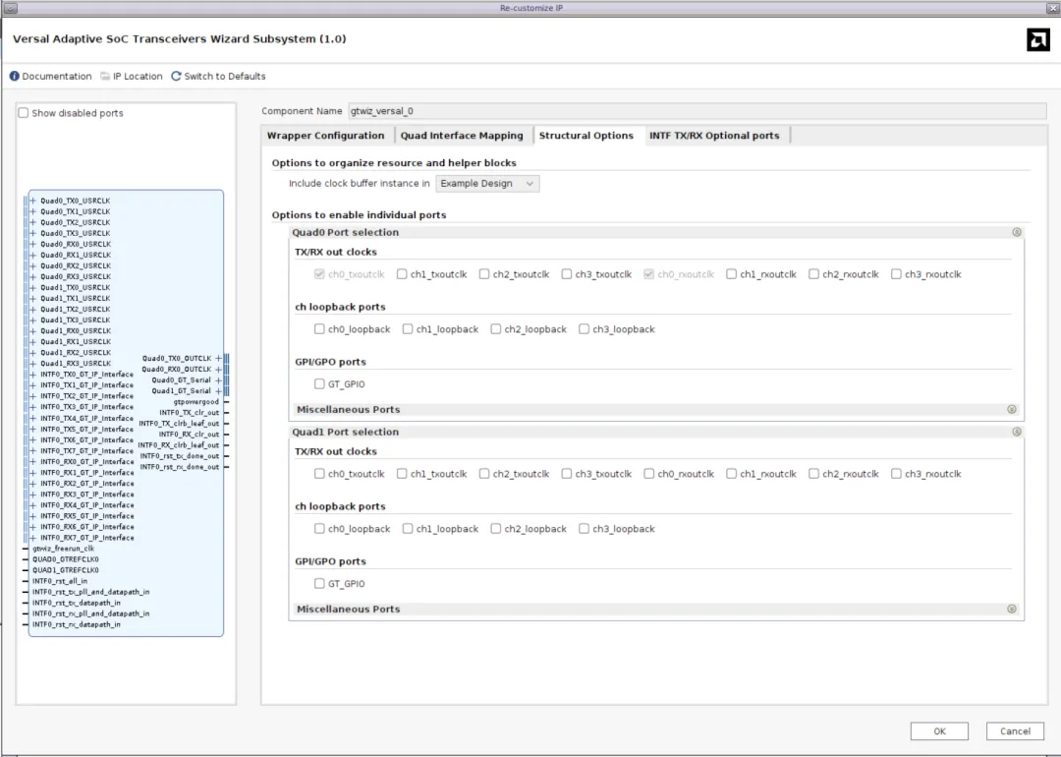Expand plus icon beside Quad0_GT_Serial port
Screen dimensions: 1061x757
(218, 380)
